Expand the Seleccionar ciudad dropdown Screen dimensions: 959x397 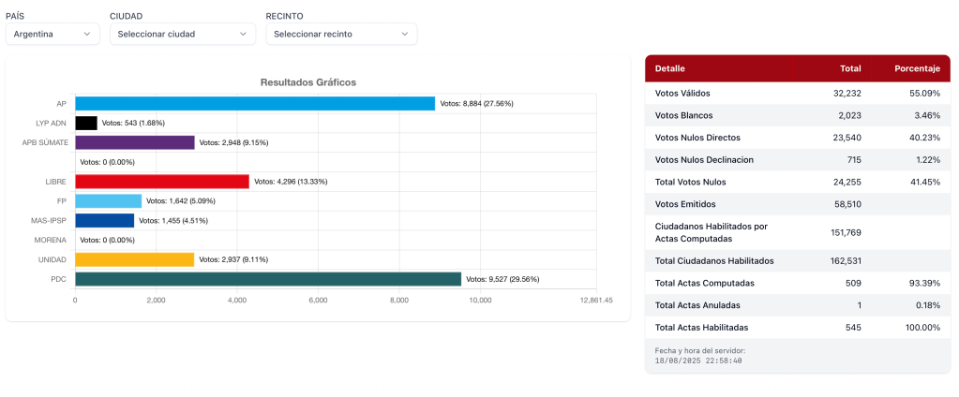182,34
